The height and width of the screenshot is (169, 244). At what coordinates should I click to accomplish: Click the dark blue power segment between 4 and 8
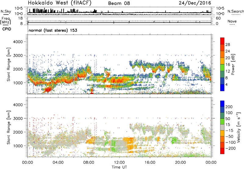222,81
